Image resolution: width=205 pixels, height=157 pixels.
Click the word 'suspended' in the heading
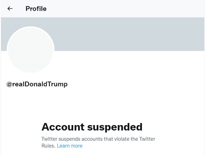point(115,127)
